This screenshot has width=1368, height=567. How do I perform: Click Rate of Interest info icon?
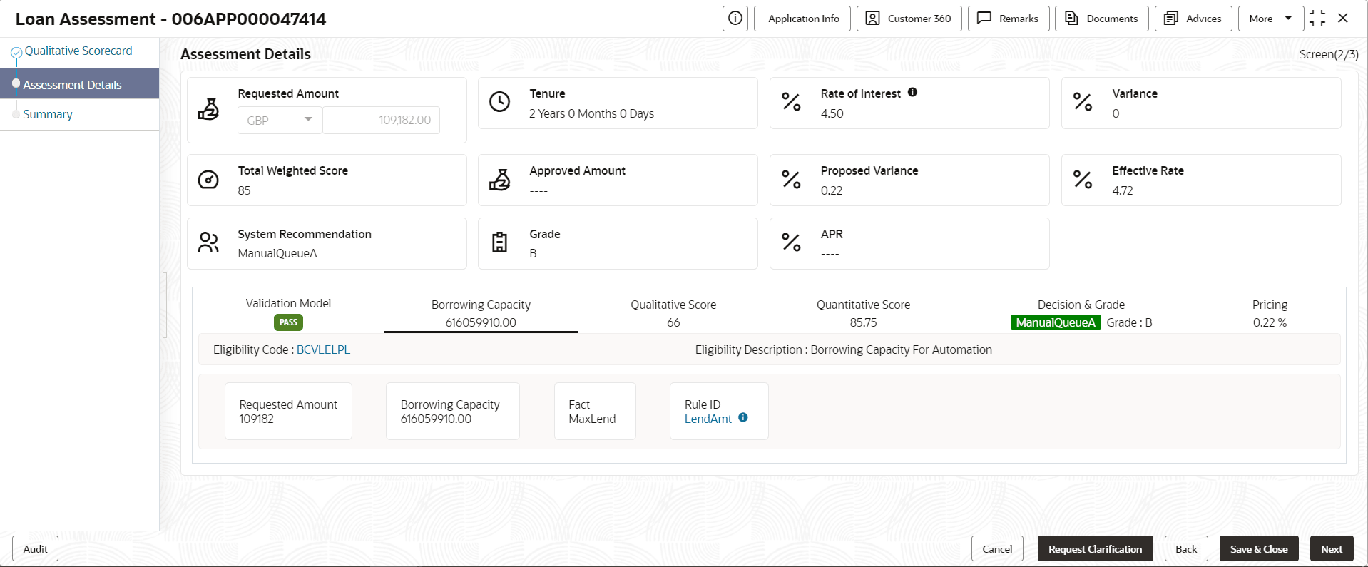912,93
